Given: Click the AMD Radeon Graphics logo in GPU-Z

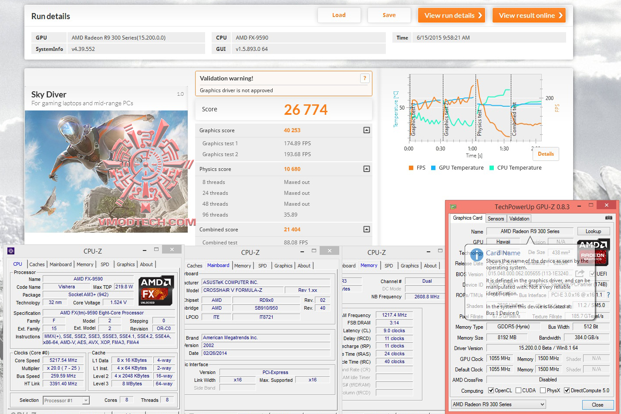Looking at the screenshot, I should pyautogui.click(x=593, y=253).
